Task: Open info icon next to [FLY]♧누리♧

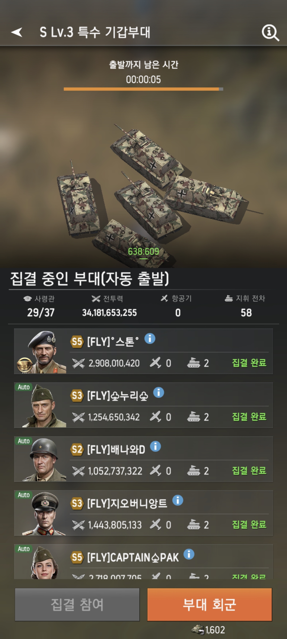Action: [159, 392]
